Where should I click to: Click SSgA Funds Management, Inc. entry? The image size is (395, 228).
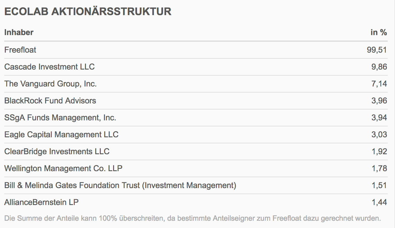pos(60,118)
